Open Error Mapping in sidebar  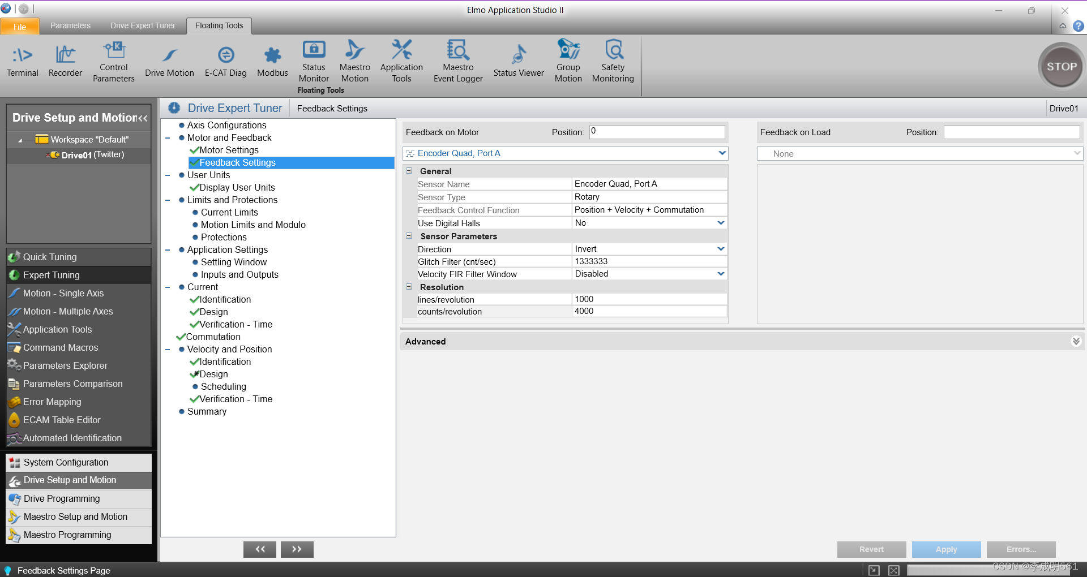point(79,402)
